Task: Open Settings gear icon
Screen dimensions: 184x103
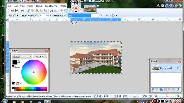Action: (176, 6)
